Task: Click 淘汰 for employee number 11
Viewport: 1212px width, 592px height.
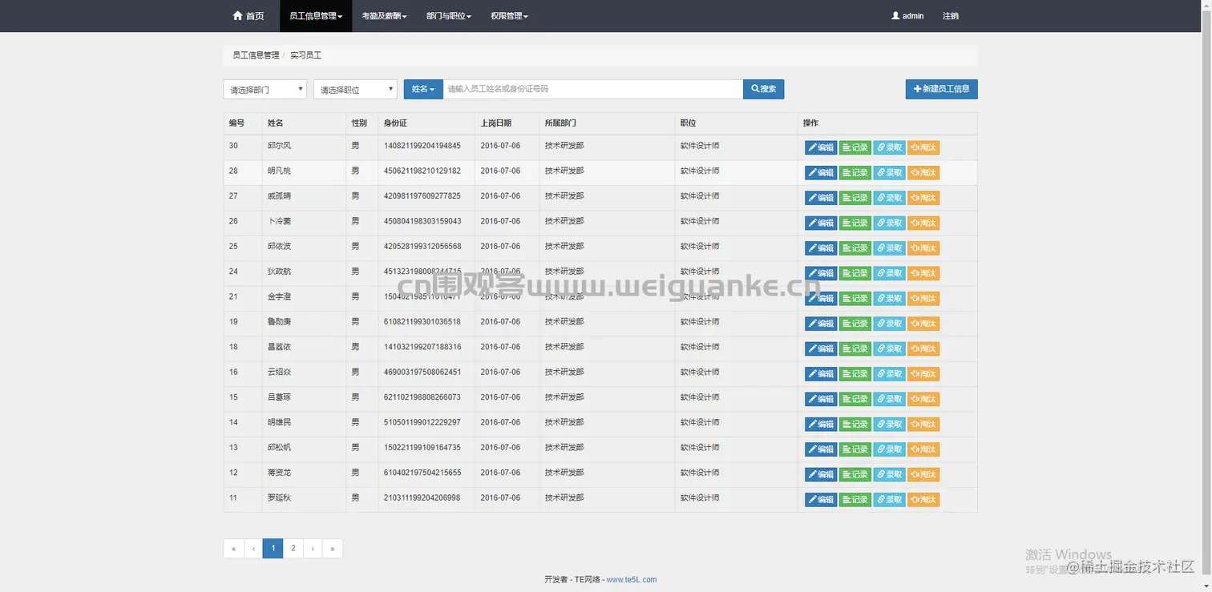Action: click(x=923, y=500)
